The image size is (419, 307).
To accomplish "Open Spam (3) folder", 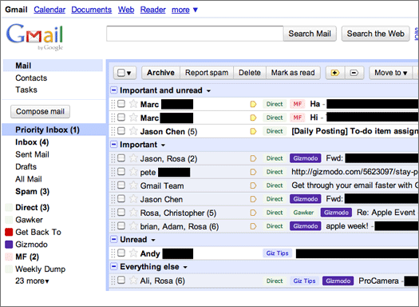I will (x=33, y=191).
